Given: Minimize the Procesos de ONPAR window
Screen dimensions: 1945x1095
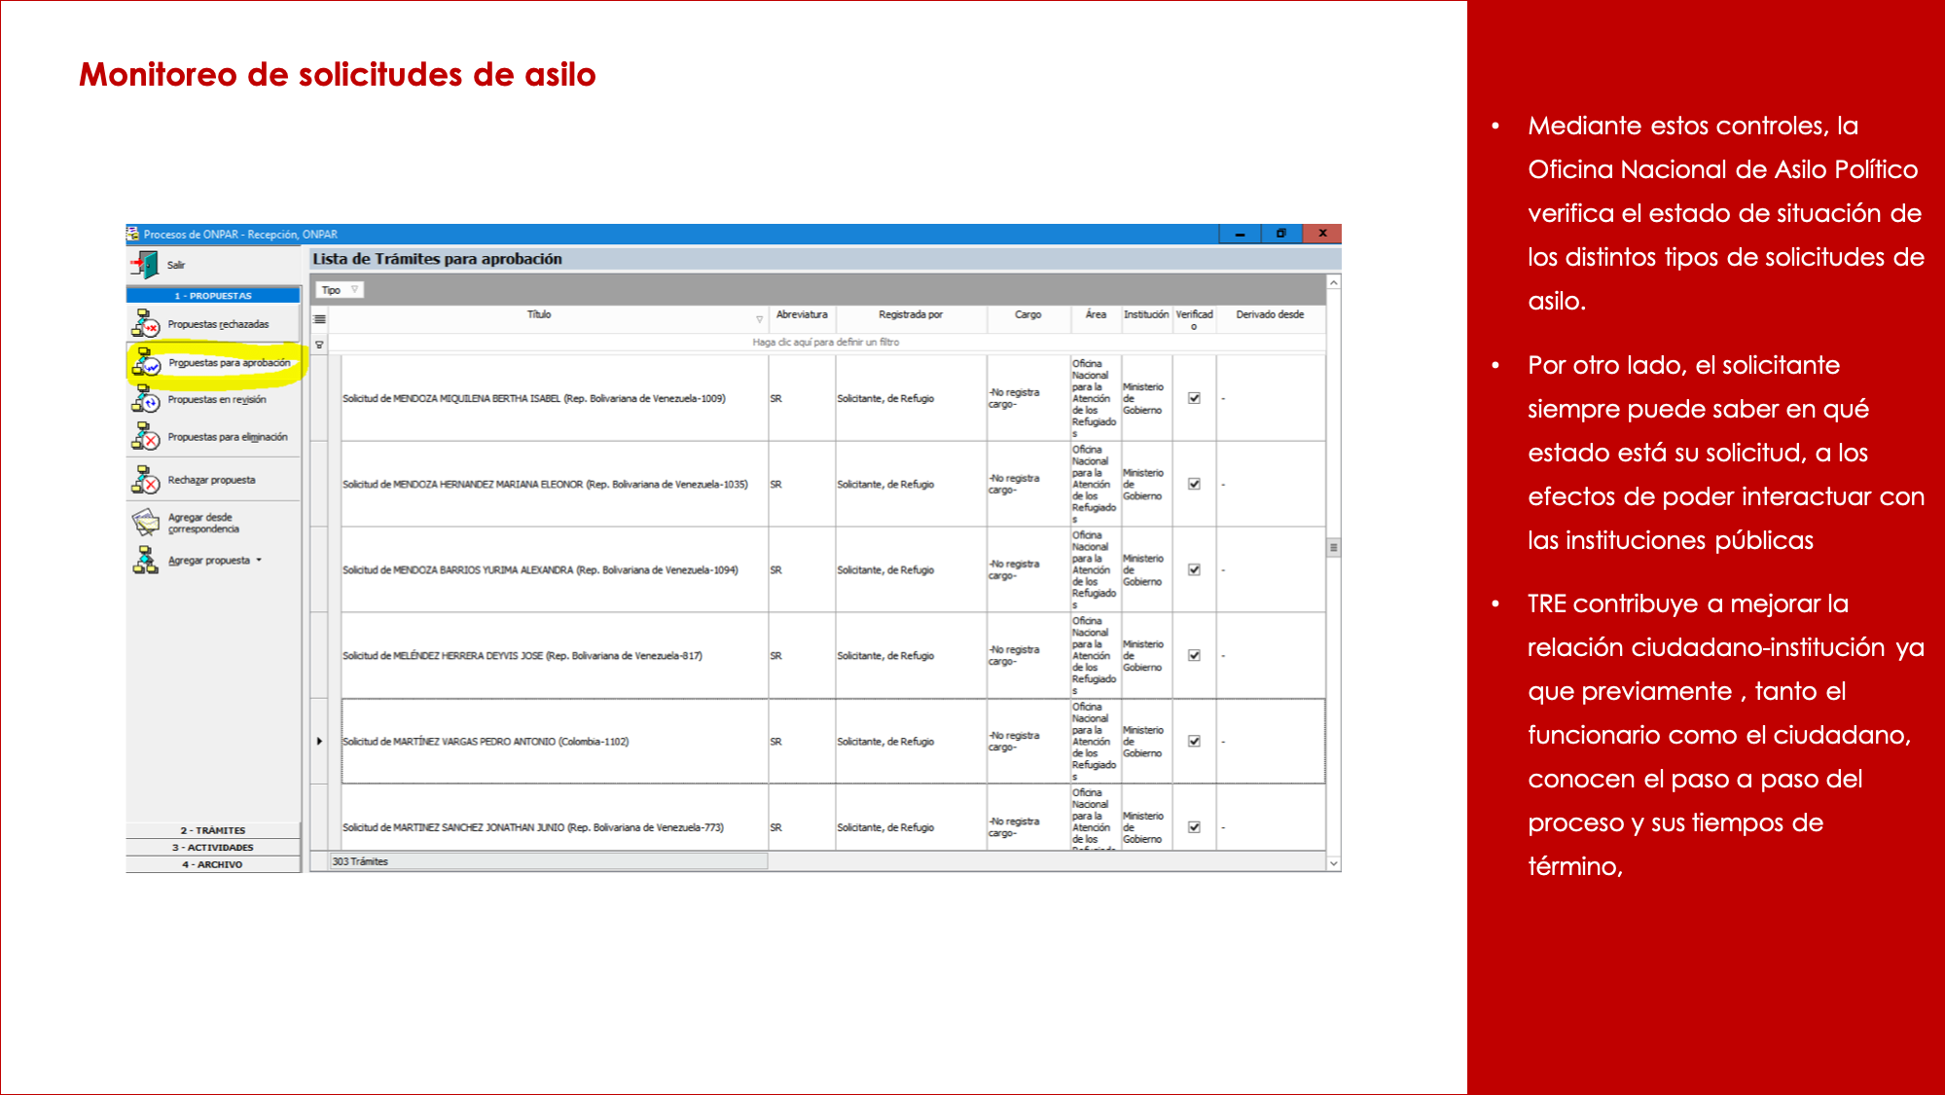Looking at the screenshot, I should point(1240,234).
